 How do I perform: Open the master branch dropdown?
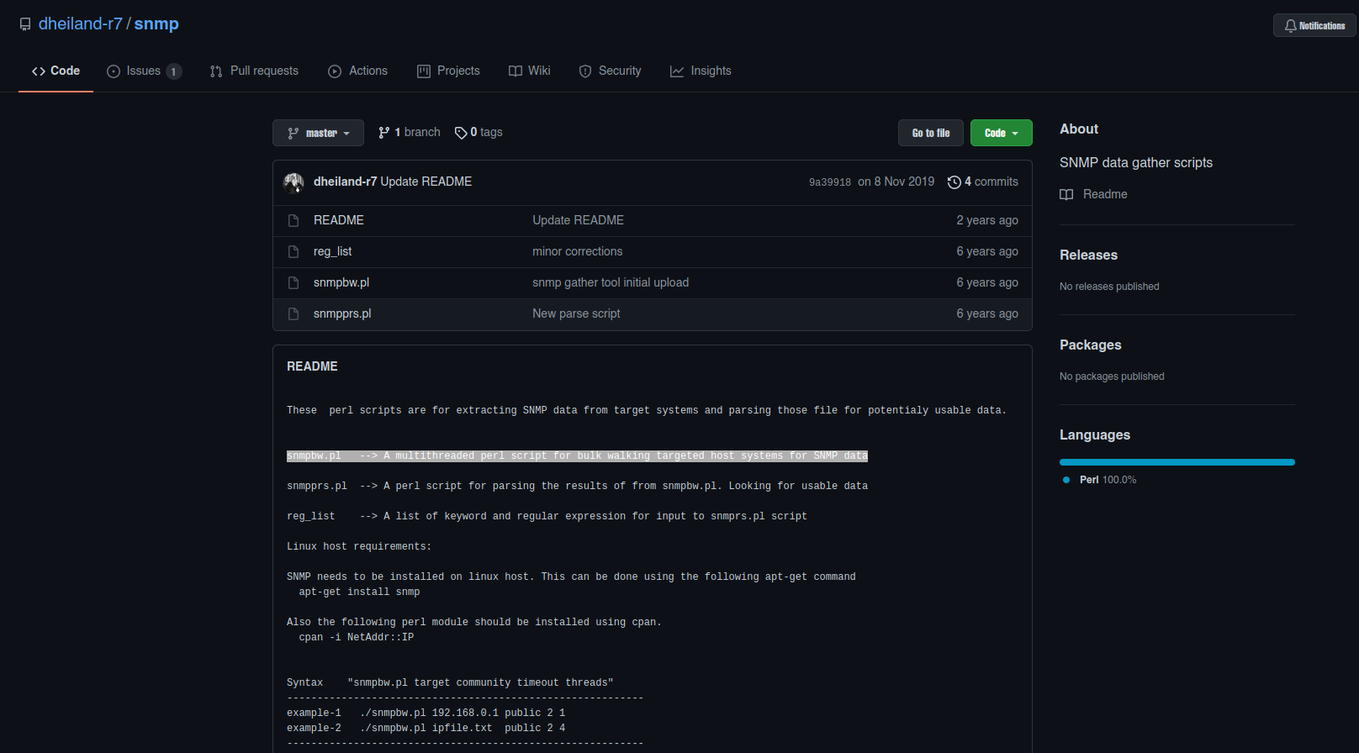click(x=318, y=133)
